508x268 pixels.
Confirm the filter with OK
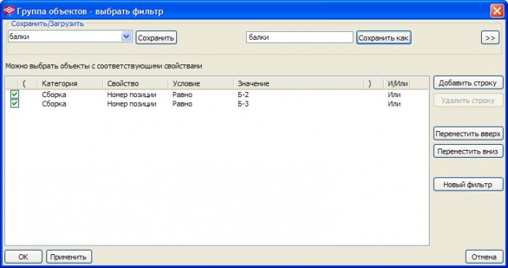tap(23, 256)
